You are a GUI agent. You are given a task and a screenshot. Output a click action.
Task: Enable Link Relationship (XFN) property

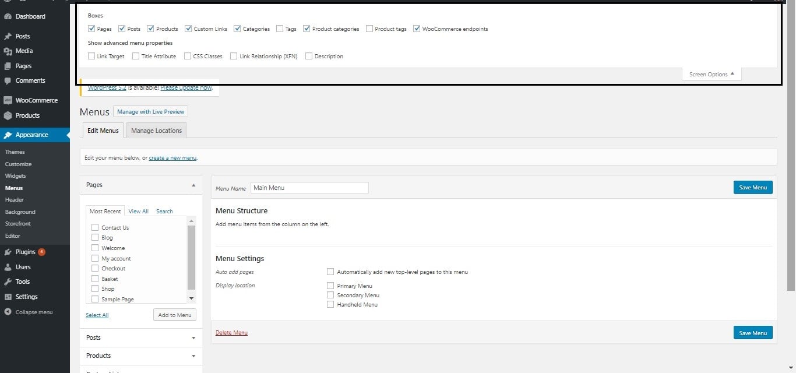tap(234, 56)
